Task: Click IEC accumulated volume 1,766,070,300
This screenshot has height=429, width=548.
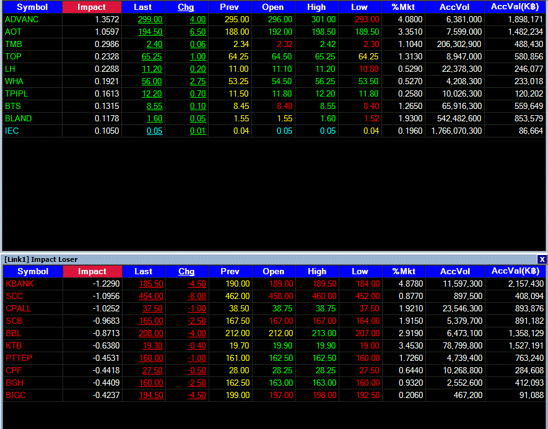Action: pyautogui.click(x=456, y=131)
